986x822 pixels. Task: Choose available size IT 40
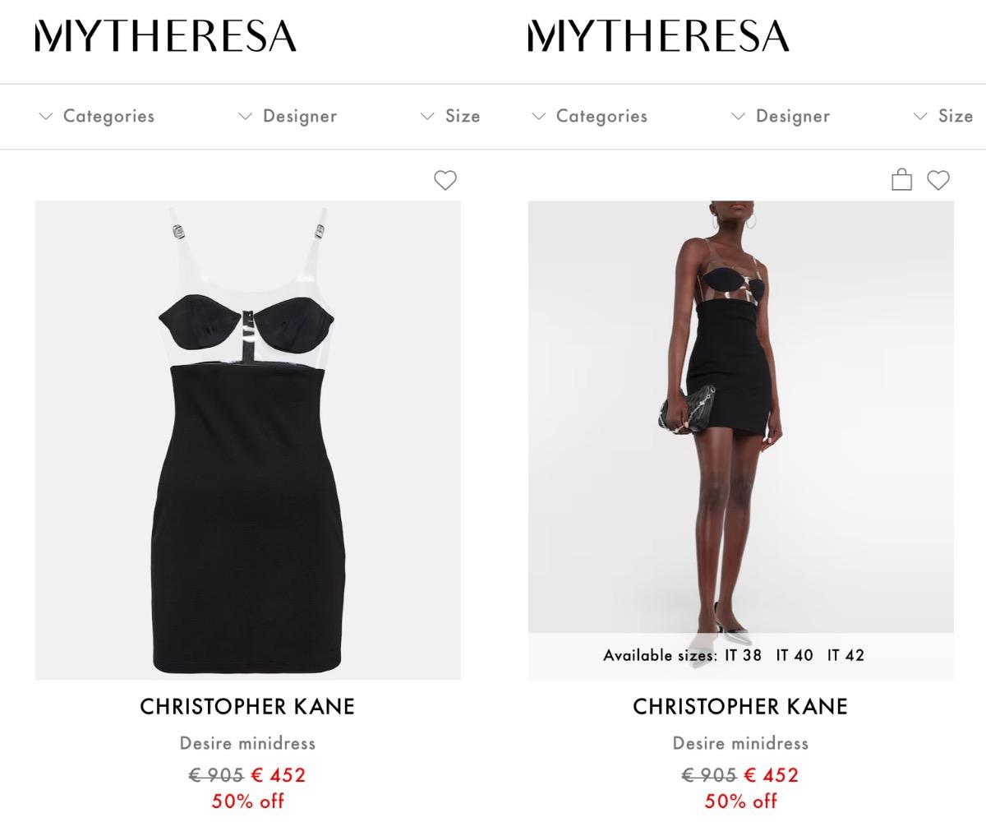click(x=795, y=655)
